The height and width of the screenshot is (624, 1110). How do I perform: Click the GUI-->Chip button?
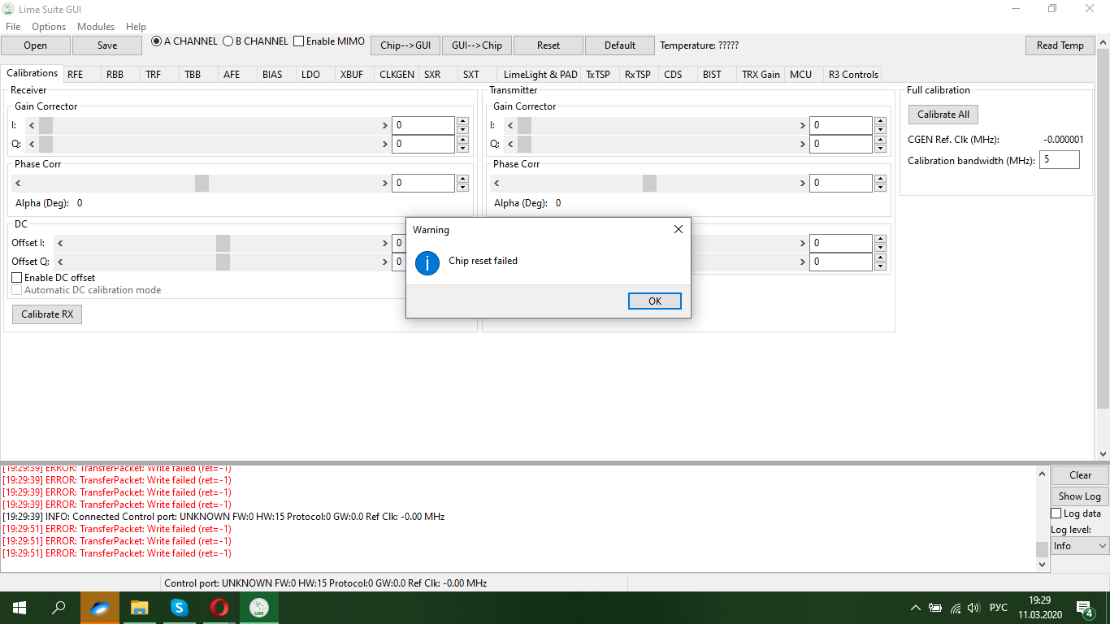click(x=477, y=45)
